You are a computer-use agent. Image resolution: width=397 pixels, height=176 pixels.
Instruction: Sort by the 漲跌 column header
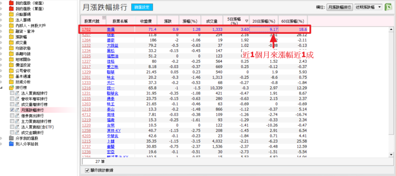pos(168,21)
